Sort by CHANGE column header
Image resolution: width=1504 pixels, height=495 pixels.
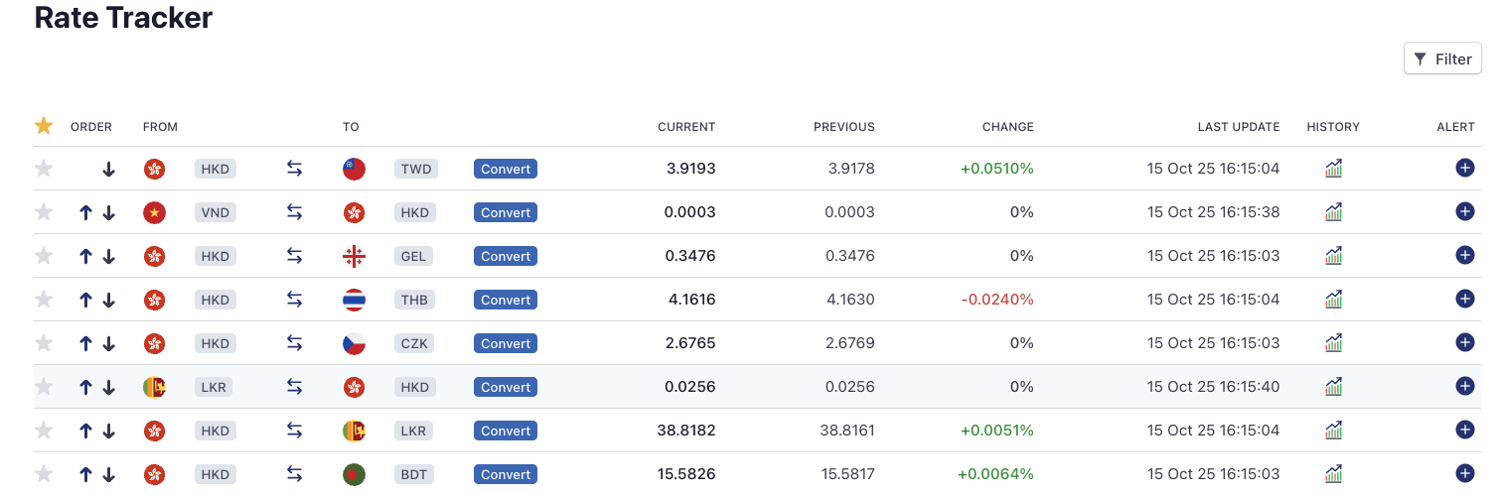click(x=1007, y=127)
